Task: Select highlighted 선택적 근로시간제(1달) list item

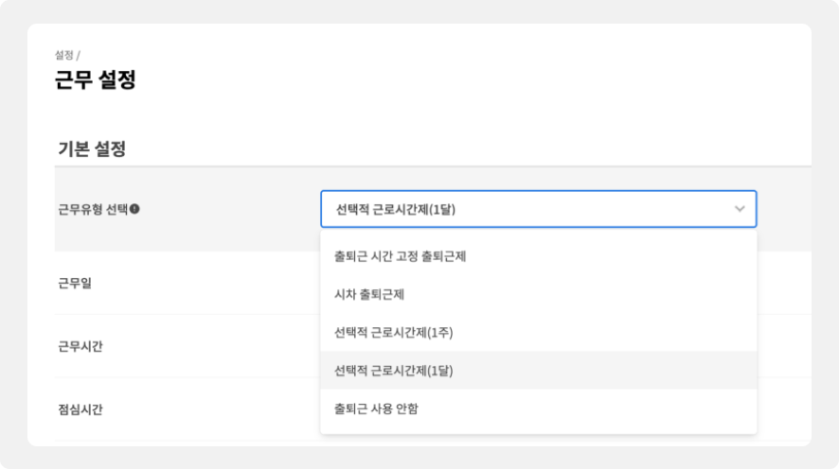Action: pos(394,371)
